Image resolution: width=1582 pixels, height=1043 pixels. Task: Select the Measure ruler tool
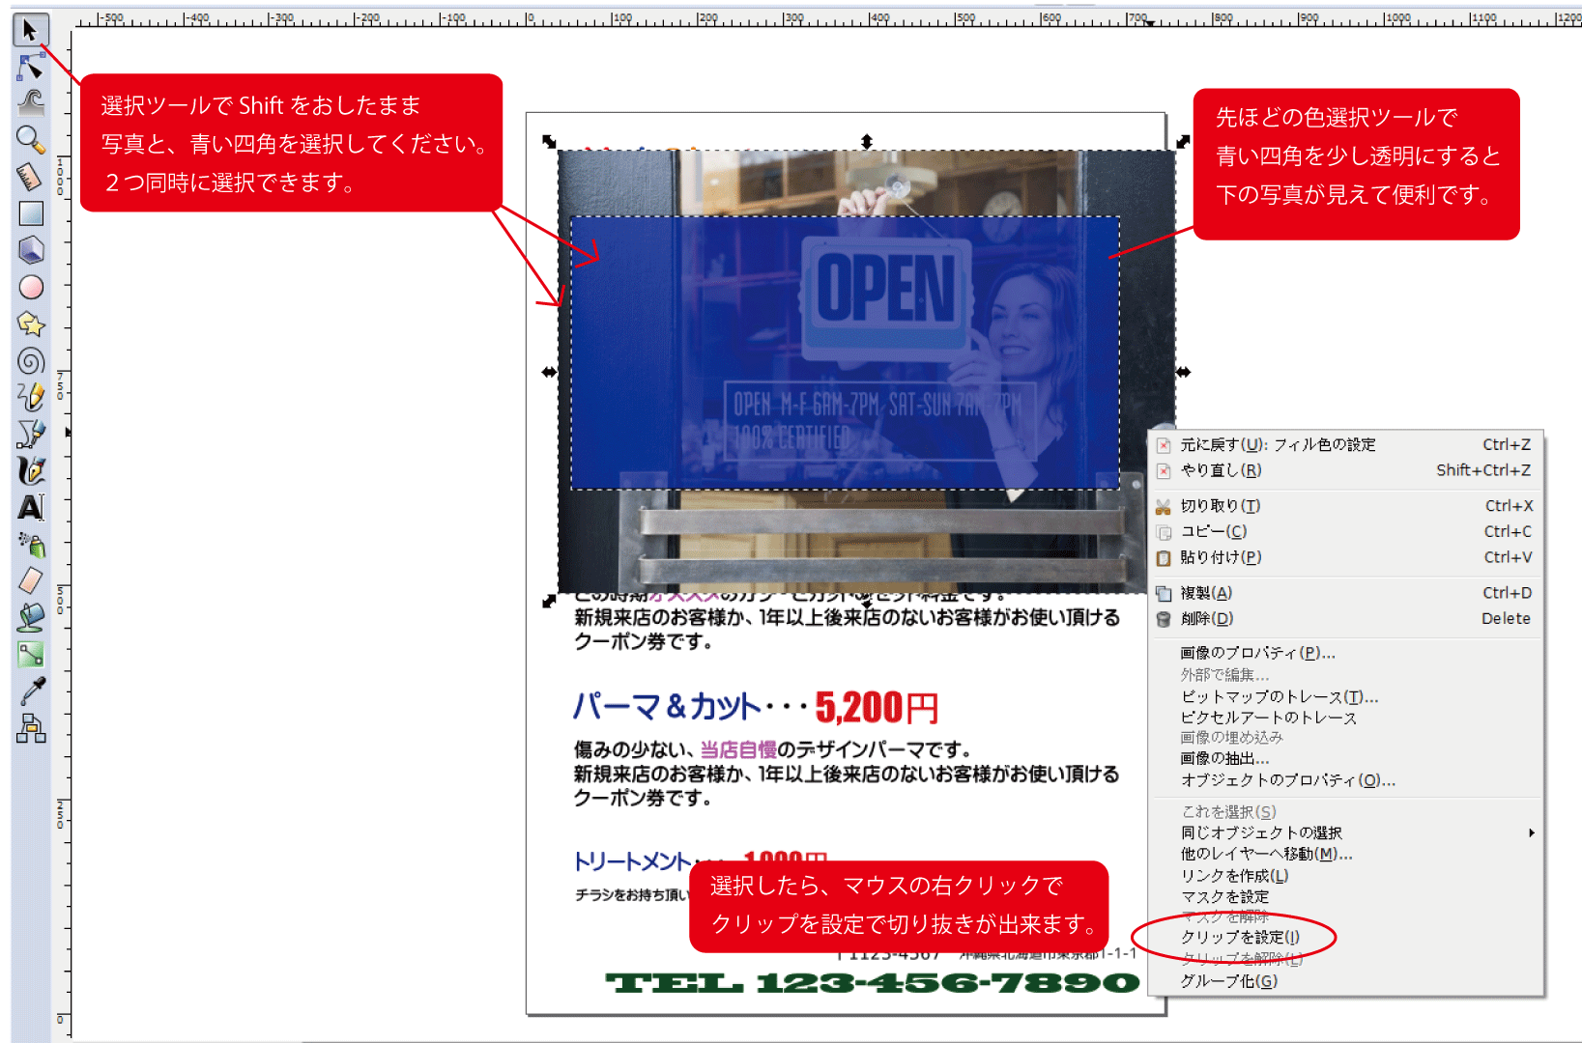click(x=30, y=177)
